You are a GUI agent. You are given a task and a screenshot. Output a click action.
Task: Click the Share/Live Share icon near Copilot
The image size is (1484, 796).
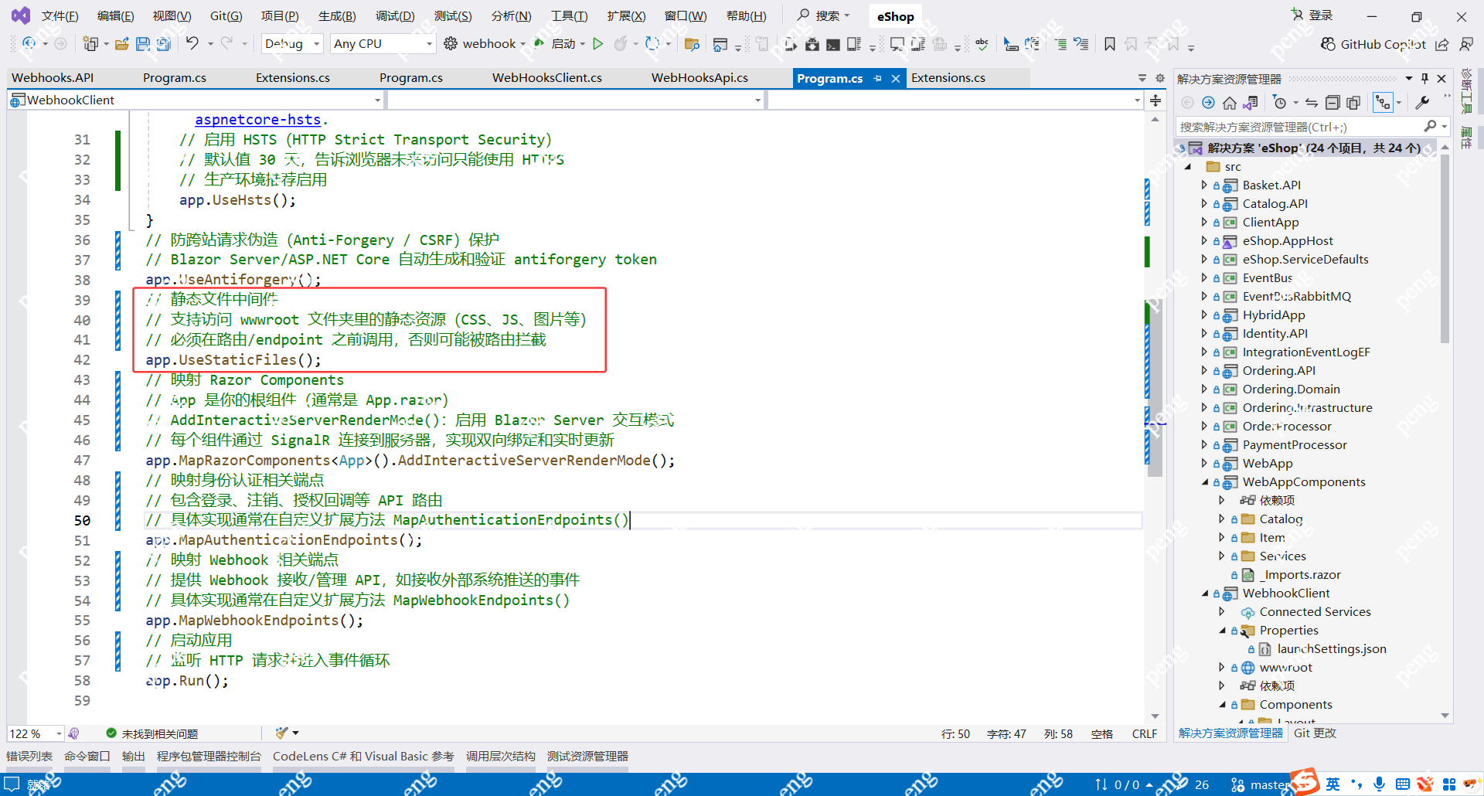click(x=1441, y=44)
